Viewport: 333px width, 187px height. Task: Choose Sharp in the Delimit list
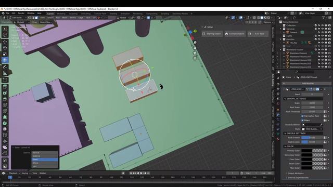(x=45, y=163)
